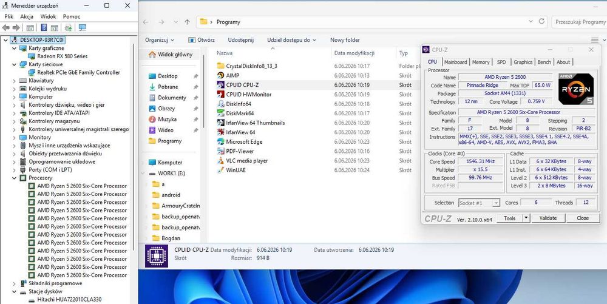Viewport: 607px width, 304px height.
Task: Click the CrystalDiskInfo8_13_3 folder icon
Action: 221,66
